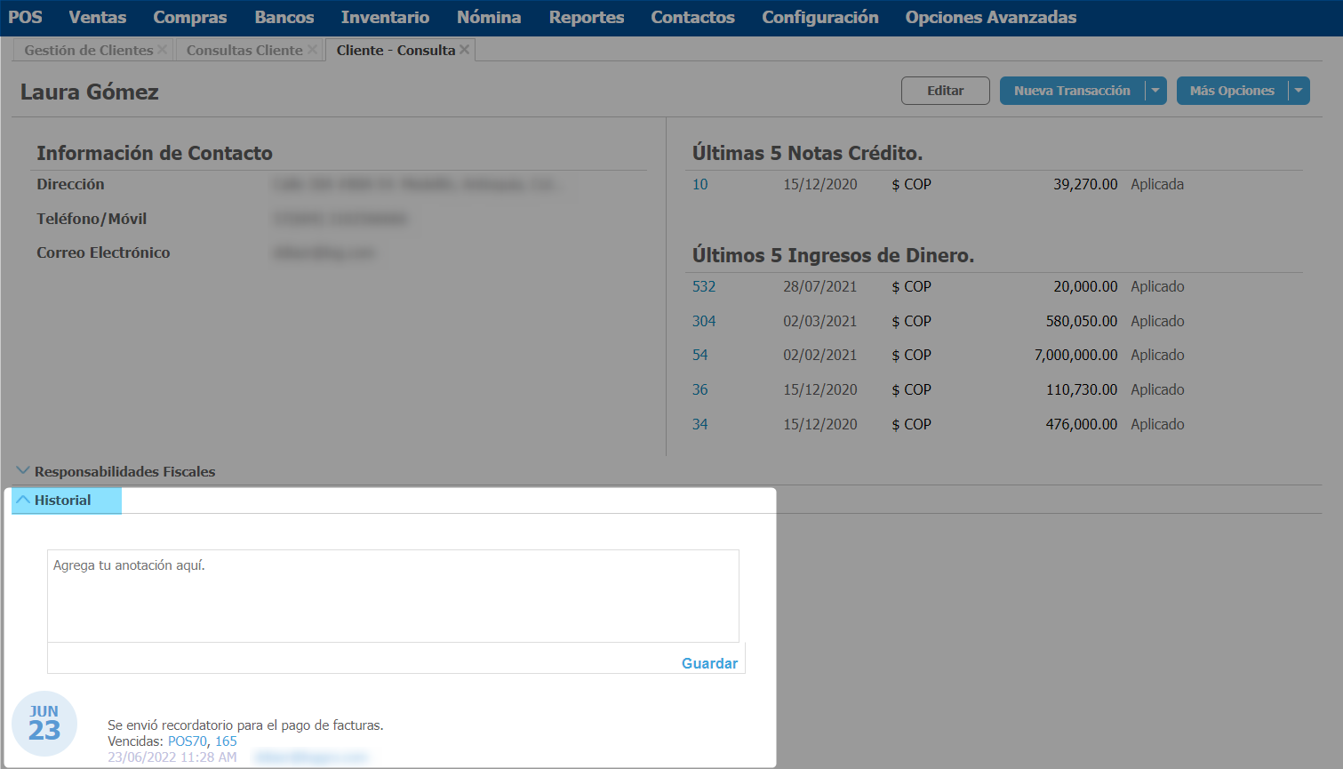Open overdue invoice POS70 link
This screenshot has height=769, width=1343.
tap(187, 741)
